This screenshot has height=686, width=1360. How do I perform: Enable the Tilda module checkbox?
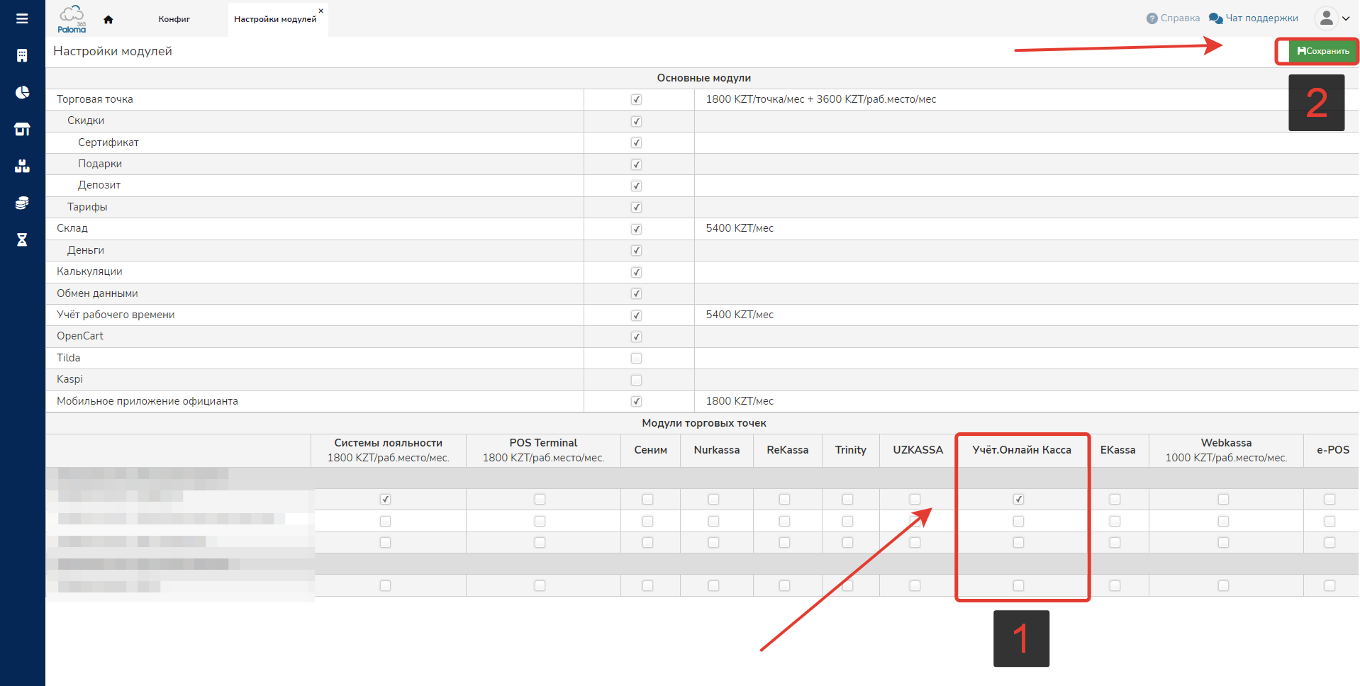(x=636, y=359)
